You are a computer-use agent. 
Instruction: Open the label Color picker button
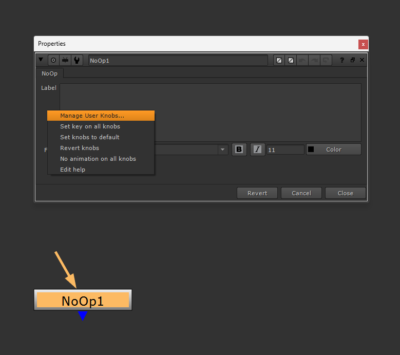[334, 150]
